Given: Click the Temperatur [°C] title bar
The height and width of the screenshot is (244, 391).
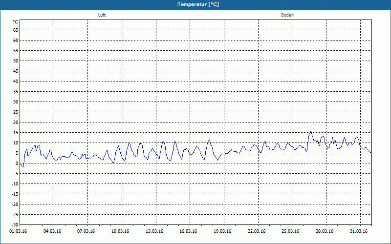Looking at the screenshot, I should 195,4.
